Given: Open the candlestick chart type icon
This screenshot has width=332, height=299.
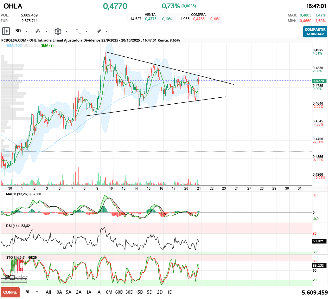Looking at the screenshot, I should point(38,31).
